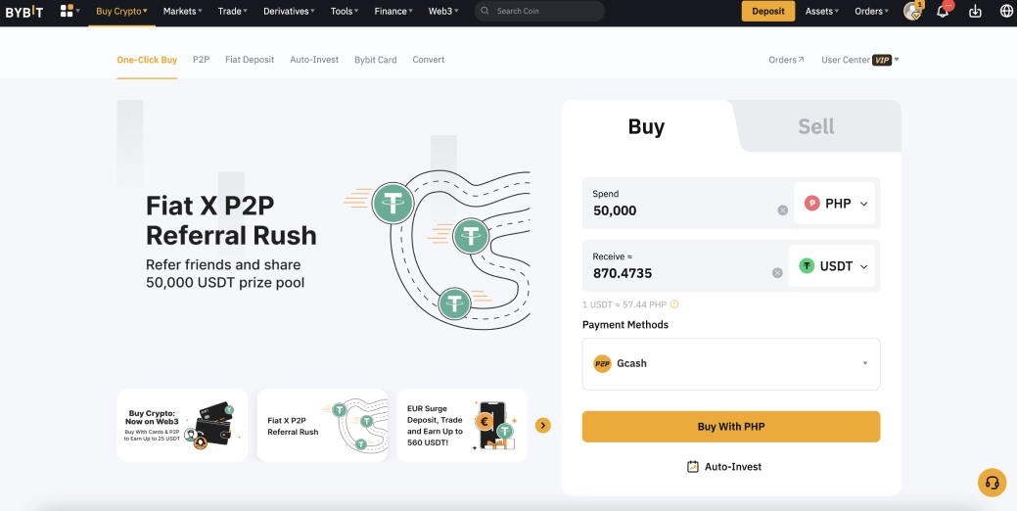Click the Bybit logo
Image resolution: width=1017 pixels, height=511 pixels.
click(x=24, y=11)
